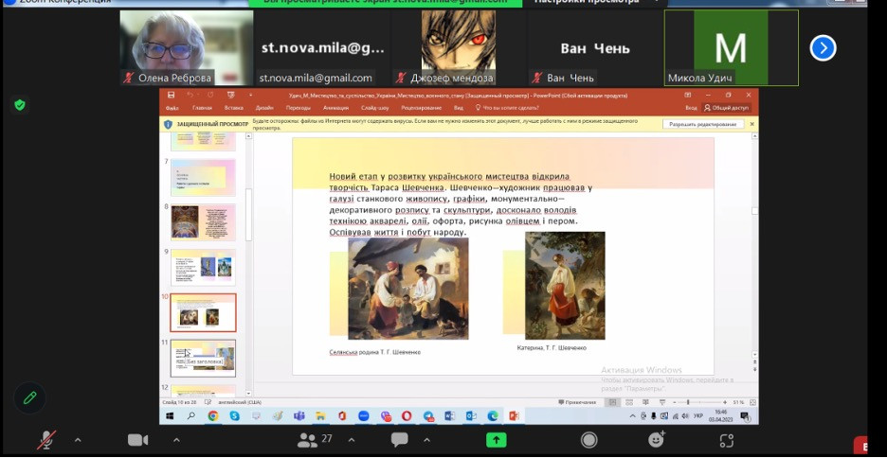The height and width of the screenshot is (458, 887).
Task: Show next participants with blue arrow
Action: pyautogui.click(x=824, y=48)
